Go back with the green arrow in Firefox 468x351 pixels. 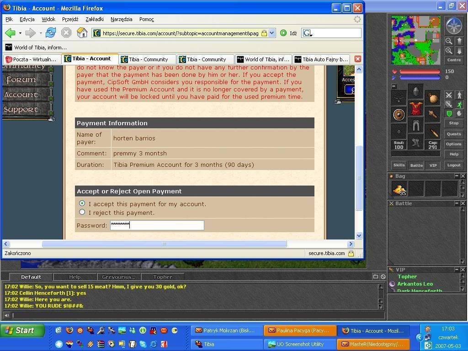11,33
